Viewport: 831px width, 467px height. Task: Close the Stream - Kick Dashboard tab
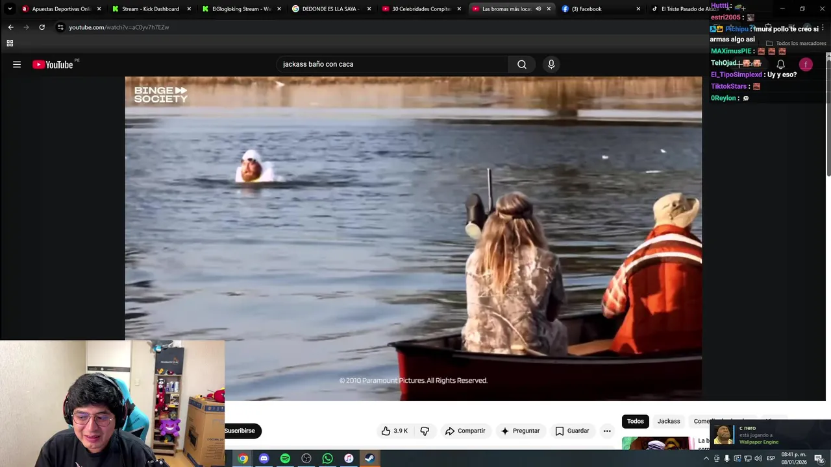click(x=189, y=9)
